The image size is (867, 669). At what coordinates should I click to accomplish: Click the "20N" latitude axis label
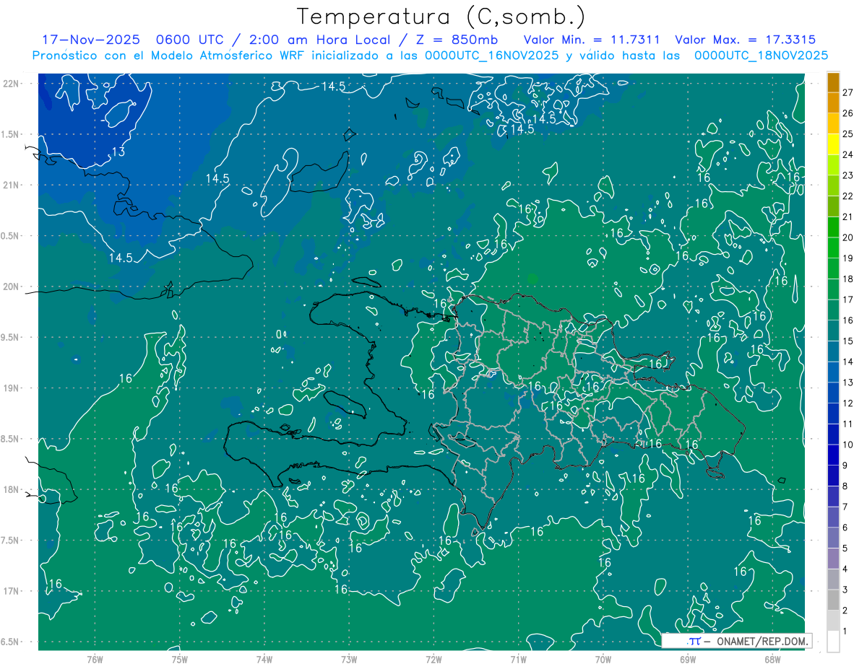12,287
